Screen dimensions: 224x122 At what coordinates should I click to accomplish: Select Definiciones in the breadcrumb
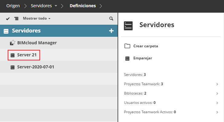(x=83, y=6)
